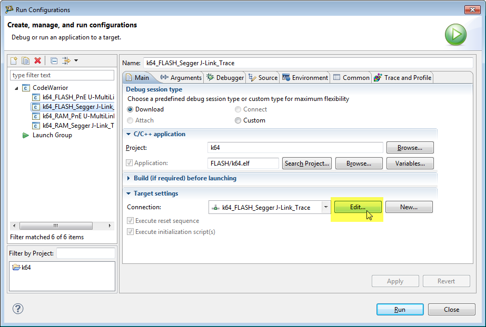Select the Custom debug session type
The height and width of the screenshot is (327, 486).
coord(238,120)
